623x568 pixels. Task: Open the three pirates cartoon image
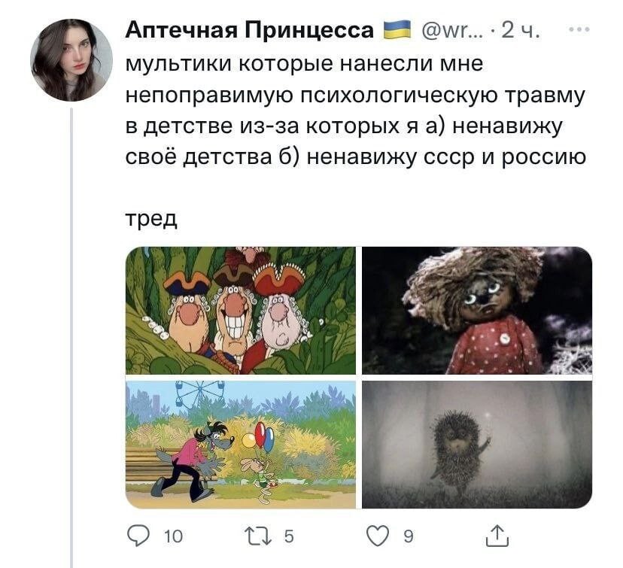coord(241,310)
